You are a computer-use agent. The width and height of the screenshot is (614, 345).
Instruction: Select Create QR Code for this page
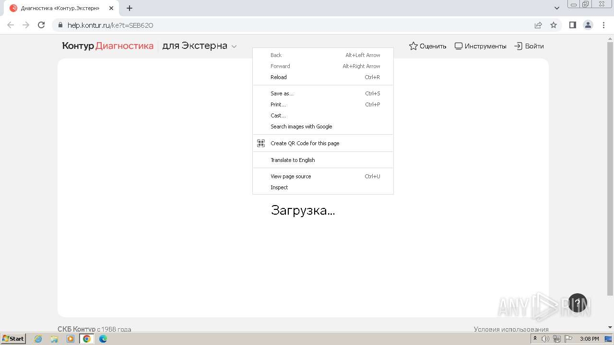tap(323, 143)
